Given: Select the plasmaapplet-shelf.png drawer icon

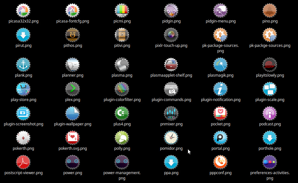Looking at the screenshot, I should [171, 65].
